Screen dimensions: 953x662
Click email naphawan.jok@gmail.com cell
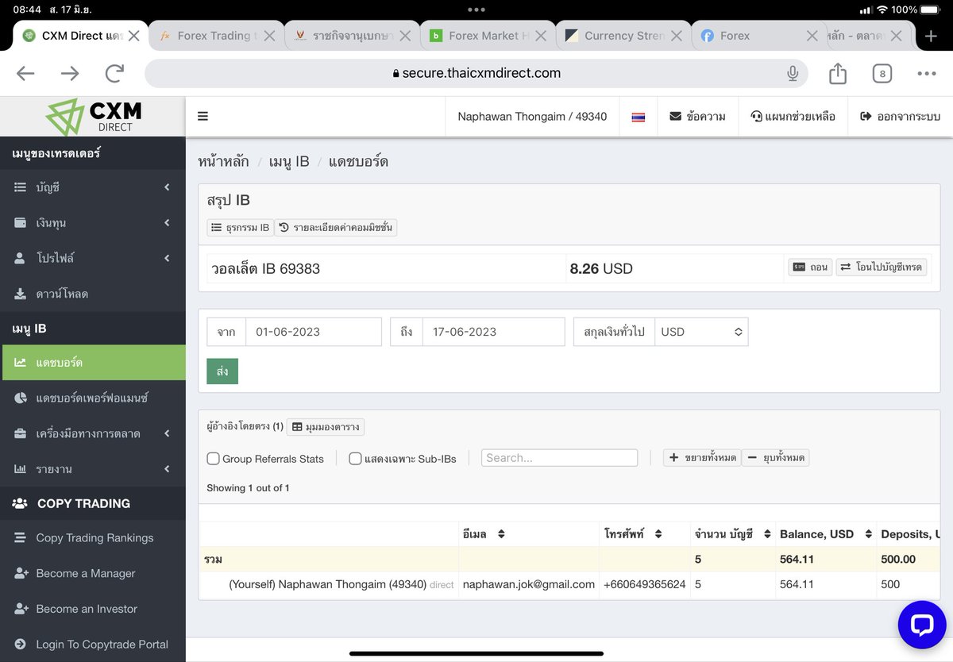(x=529, y=584)
